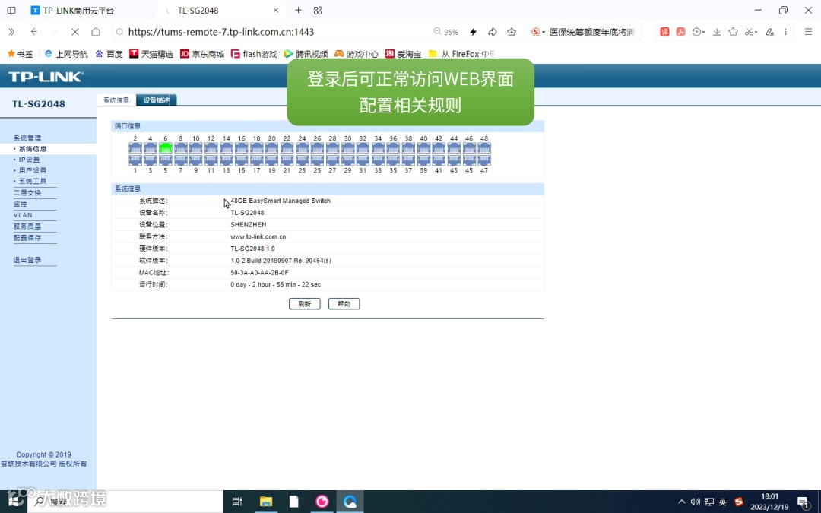The height and width of the screenshot is (513, 821).
Task: Open the 服务质量 sidebar menu
Action: click(x=27, y=226)
